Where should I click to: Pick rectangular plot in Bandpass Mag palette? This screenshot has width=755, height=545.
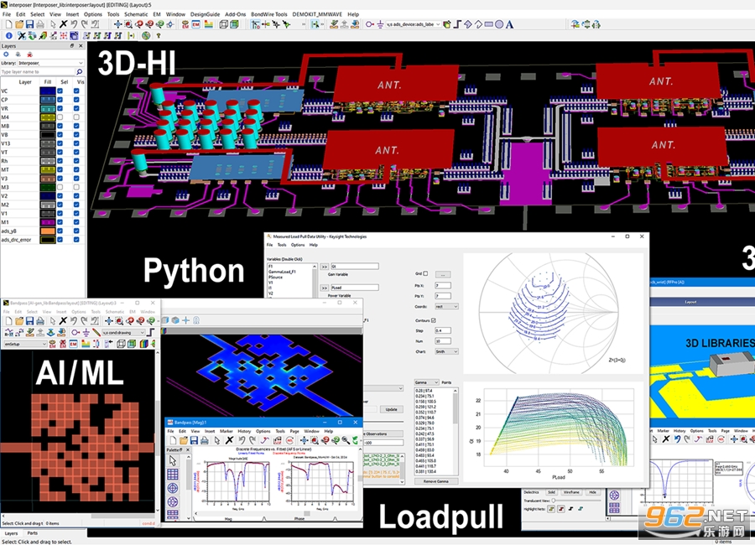(x=173, y=475)
